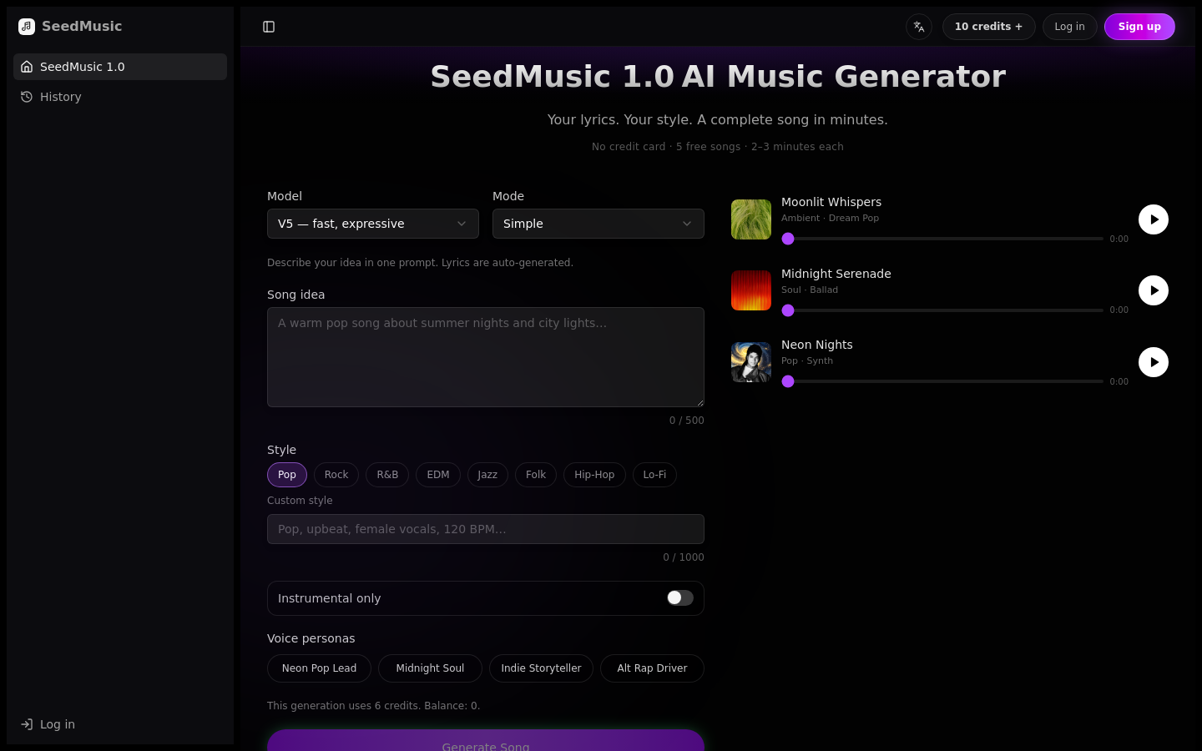This screenshot has width=1202, height=751.
Task: Select the Pop style chip
Action: 287,475
